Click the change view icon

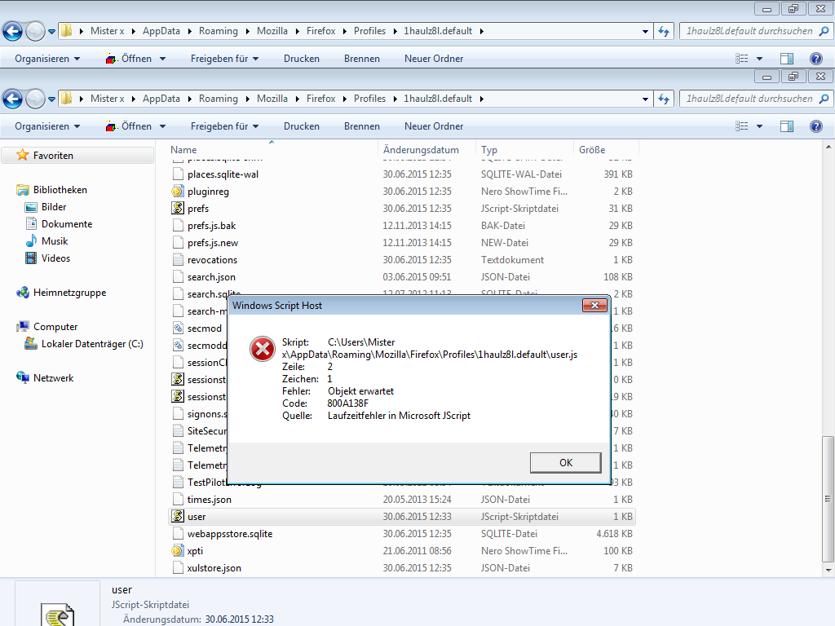pyautogui.click(x=741, y=126)
